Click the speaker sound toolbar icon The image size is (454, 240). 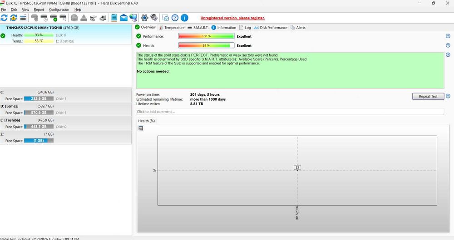[x=154, y=18]
